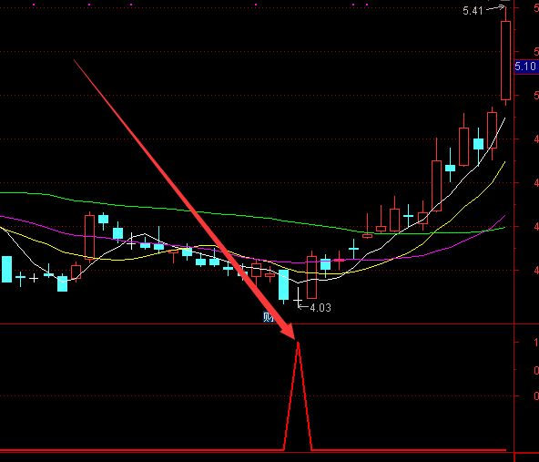This screenshot has height=462, width=539.
Task: Select the tallest red candlestick at far right
Action: [505, 60]
